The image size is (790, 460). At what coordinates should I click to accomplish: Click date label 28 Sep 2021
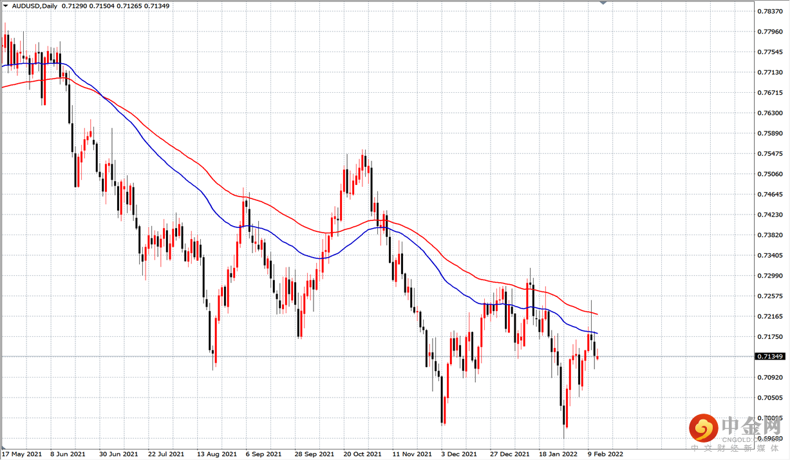point(314,454)
